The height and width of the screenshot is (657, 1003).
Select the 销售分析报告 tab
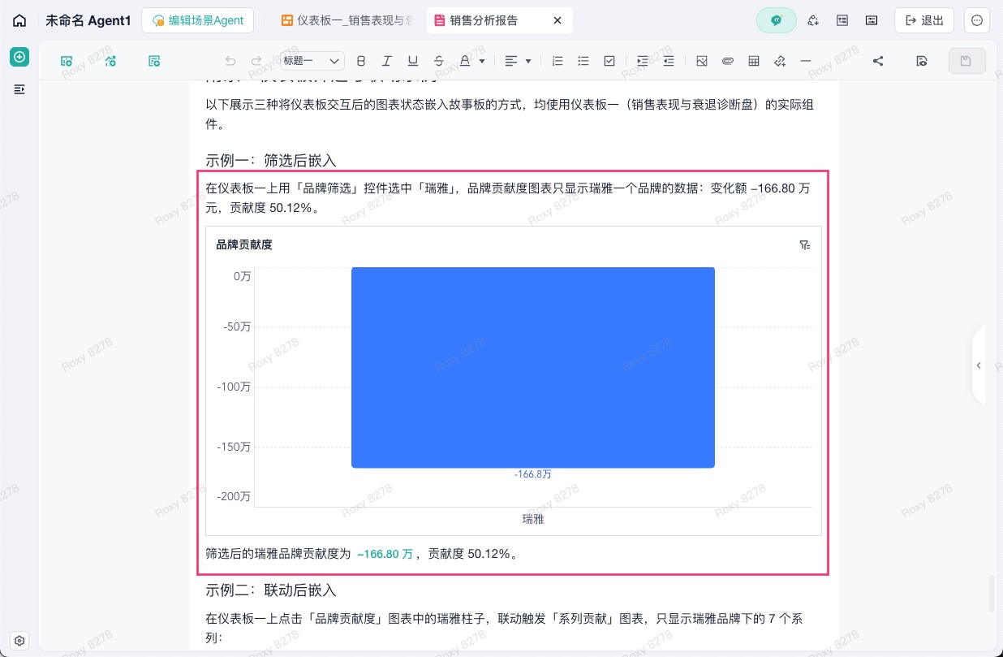pyautogui.click(x=499, y=20)
